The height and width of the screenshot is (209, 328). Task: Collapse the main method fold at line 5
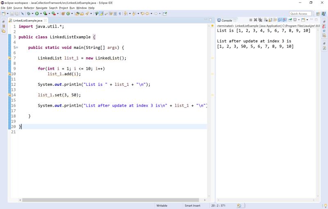point(17,48)
